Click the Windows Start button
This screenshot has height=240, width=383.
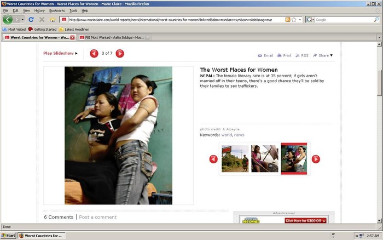coord(8,235)
